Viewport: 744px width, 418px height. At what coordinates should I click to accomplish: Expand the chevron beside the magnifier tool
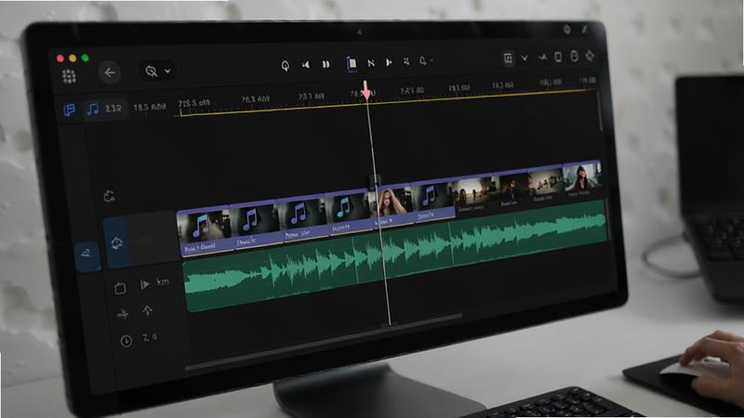click(x=167, y=71)
